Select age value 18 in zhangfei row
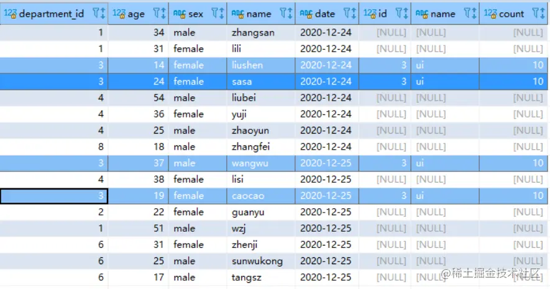The width and height of the screenshot is (550, 289). click(x=138, y=147)
